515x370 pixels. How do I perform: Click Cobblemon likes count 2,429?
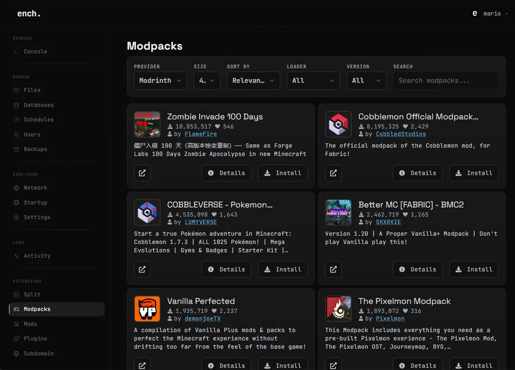420,126
